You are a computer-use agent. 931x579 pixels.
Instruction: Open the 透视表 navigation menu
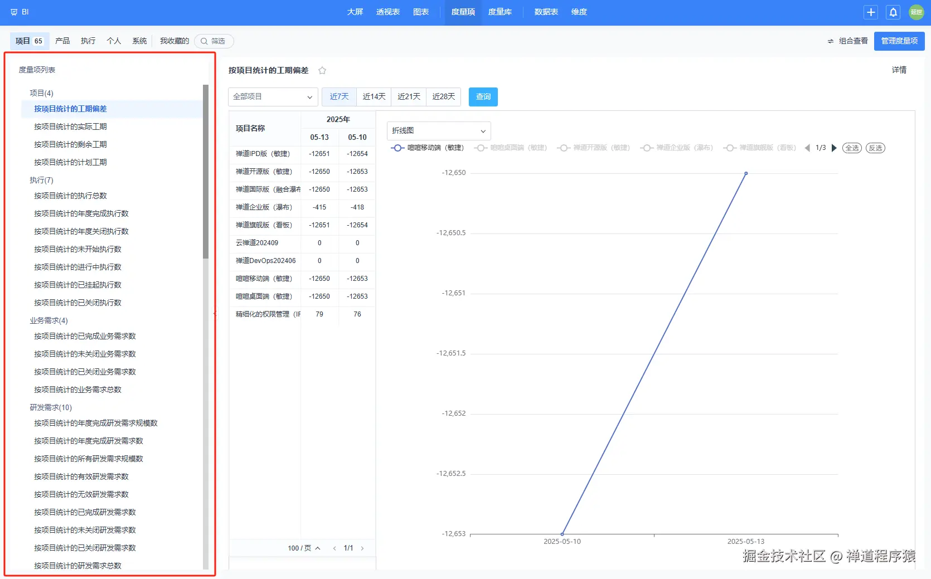[388, 12]
